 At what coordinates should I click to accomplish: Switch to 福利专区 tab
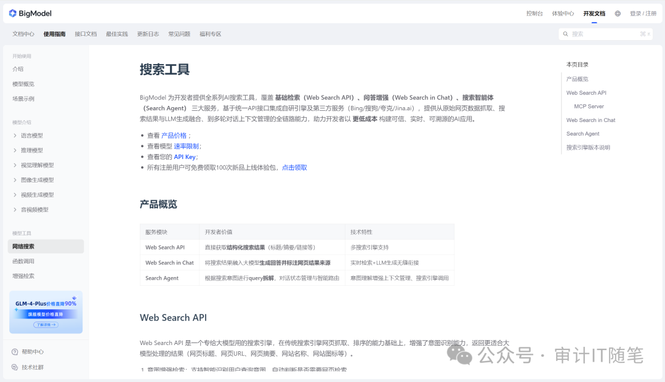pyautogui.click(x=211, y=34)
